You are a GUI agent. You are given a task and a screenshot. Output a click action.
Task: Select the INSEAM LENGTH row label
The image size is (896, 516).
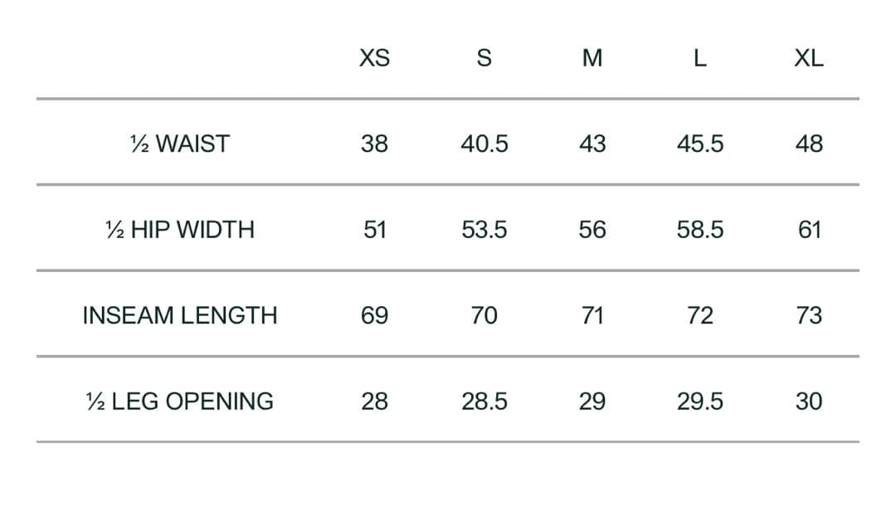179,315
